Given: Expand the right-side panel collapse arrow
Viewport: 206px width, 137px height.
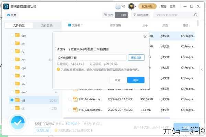Looking at the screenshot, I should click(202, 69).
